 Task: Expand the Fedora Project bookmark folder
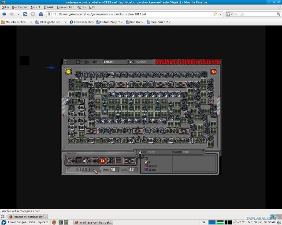109,22
